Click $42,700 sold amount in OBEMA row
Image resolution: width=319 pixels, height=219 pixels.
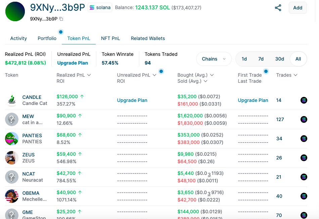pos(187,199)
